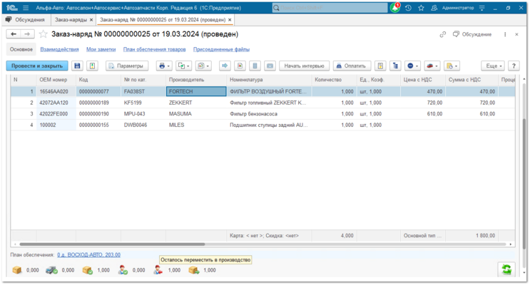Click the Цена с НДС column header
The height and width of the screenshot is (285, 530).
click(x=423, y=80)
